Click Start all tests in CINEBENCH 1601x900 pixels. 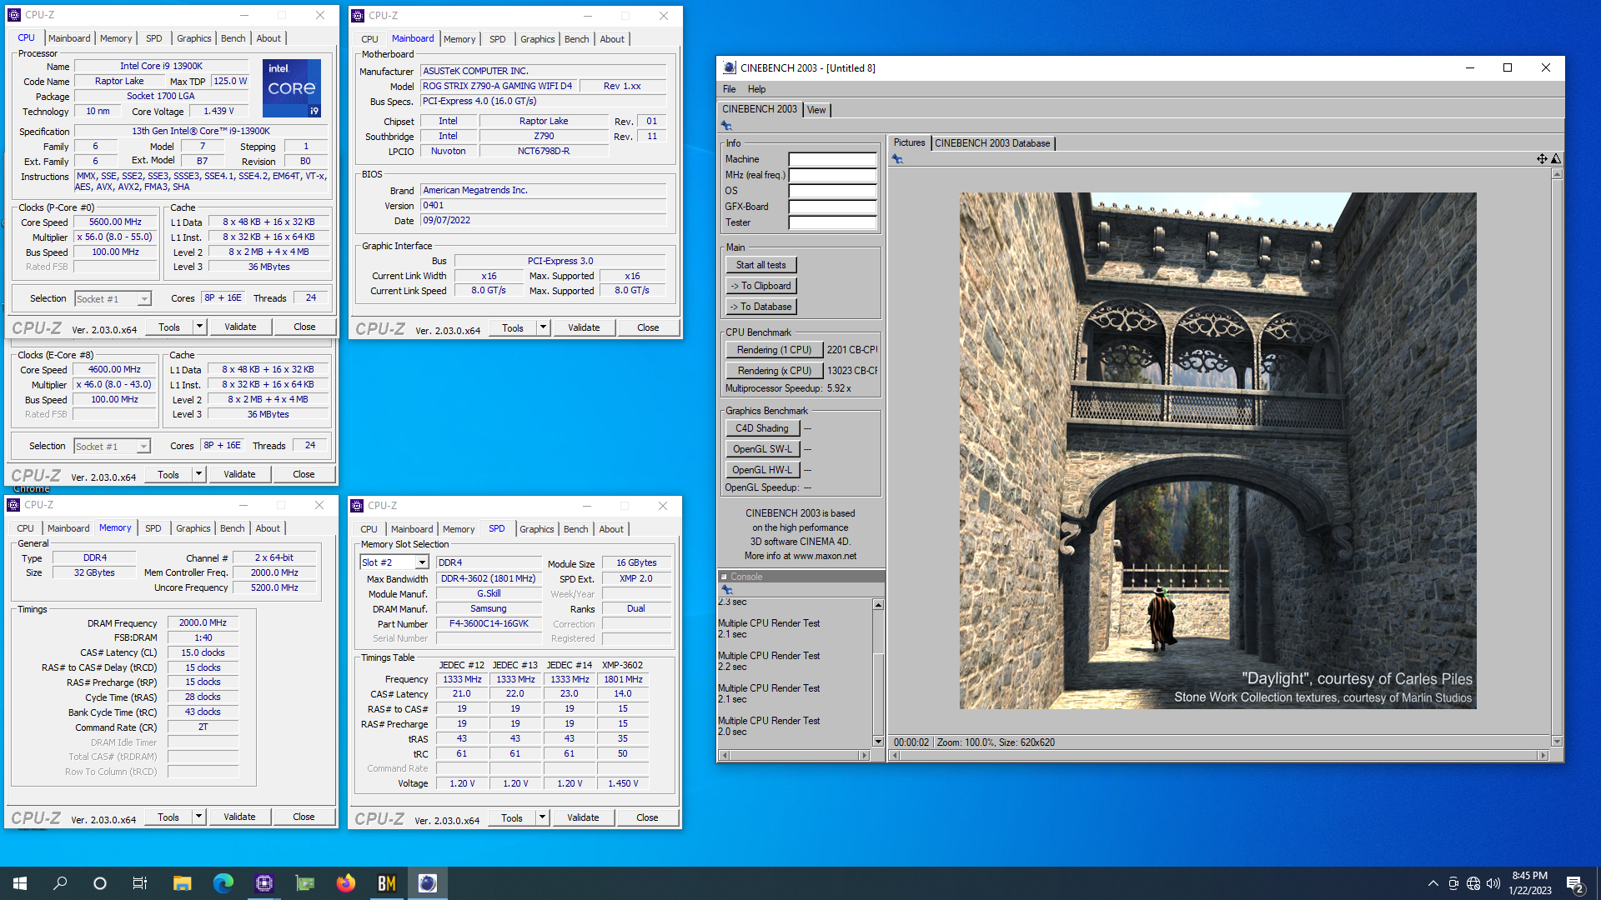click(761, 265)
